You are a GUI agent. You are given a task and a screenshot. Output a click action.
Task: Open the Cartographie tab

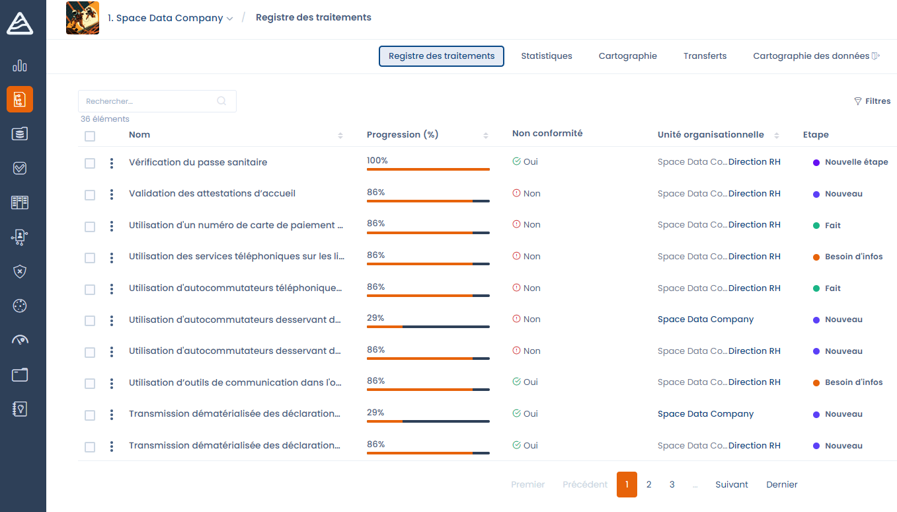click(x=627, y=56)
